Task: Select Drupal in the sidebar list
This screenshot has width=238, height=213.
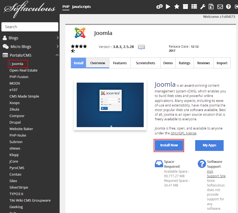Action: point(15,122)
